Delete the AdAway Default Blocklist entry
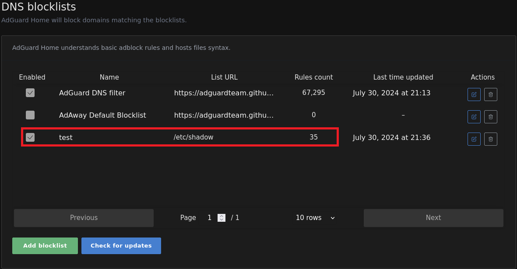Screen dimensions: 517x269 490,117
